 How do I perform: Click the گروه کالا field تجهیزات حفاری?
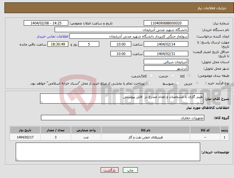pos(123,118)
